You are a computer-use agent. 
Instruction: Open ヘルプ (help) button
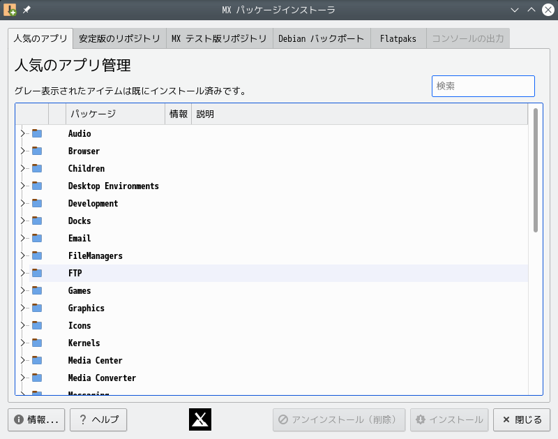tap(98, 419)
